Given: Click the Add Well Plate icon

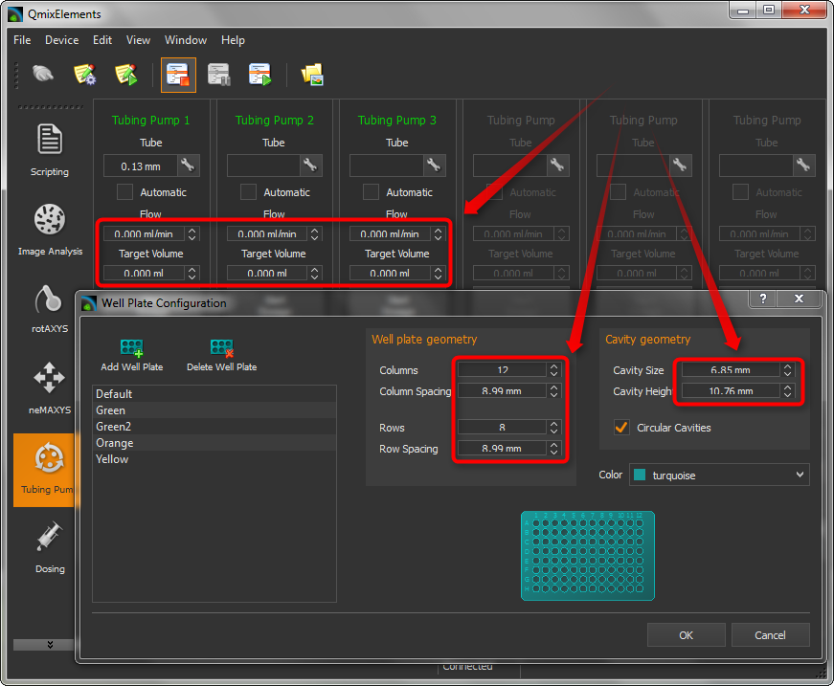Looking at the screenshot, I should point(132,347).
